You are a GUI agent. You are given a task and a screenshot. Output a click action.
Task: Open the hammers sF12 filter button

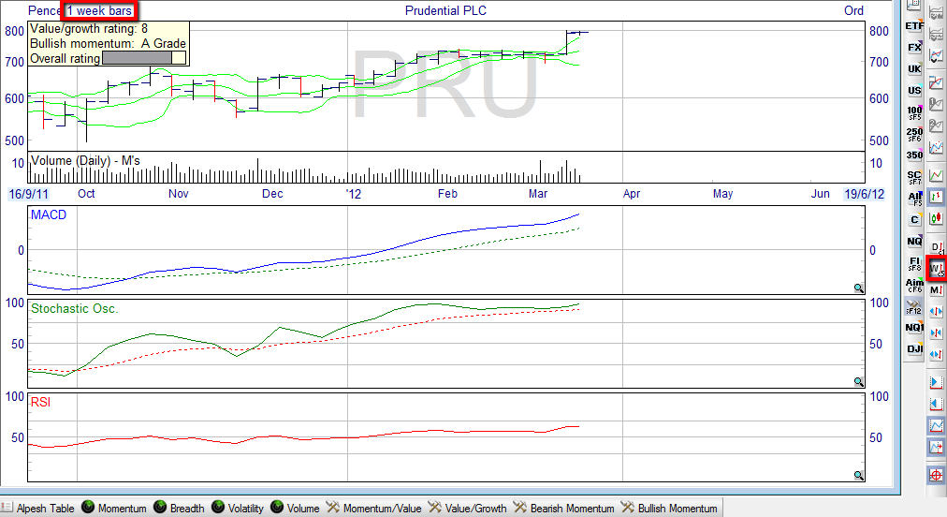(x=914, y=306)
